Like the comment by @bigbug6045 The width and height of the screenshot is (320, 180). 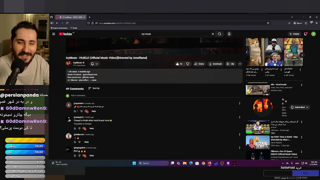click(75, 155)
